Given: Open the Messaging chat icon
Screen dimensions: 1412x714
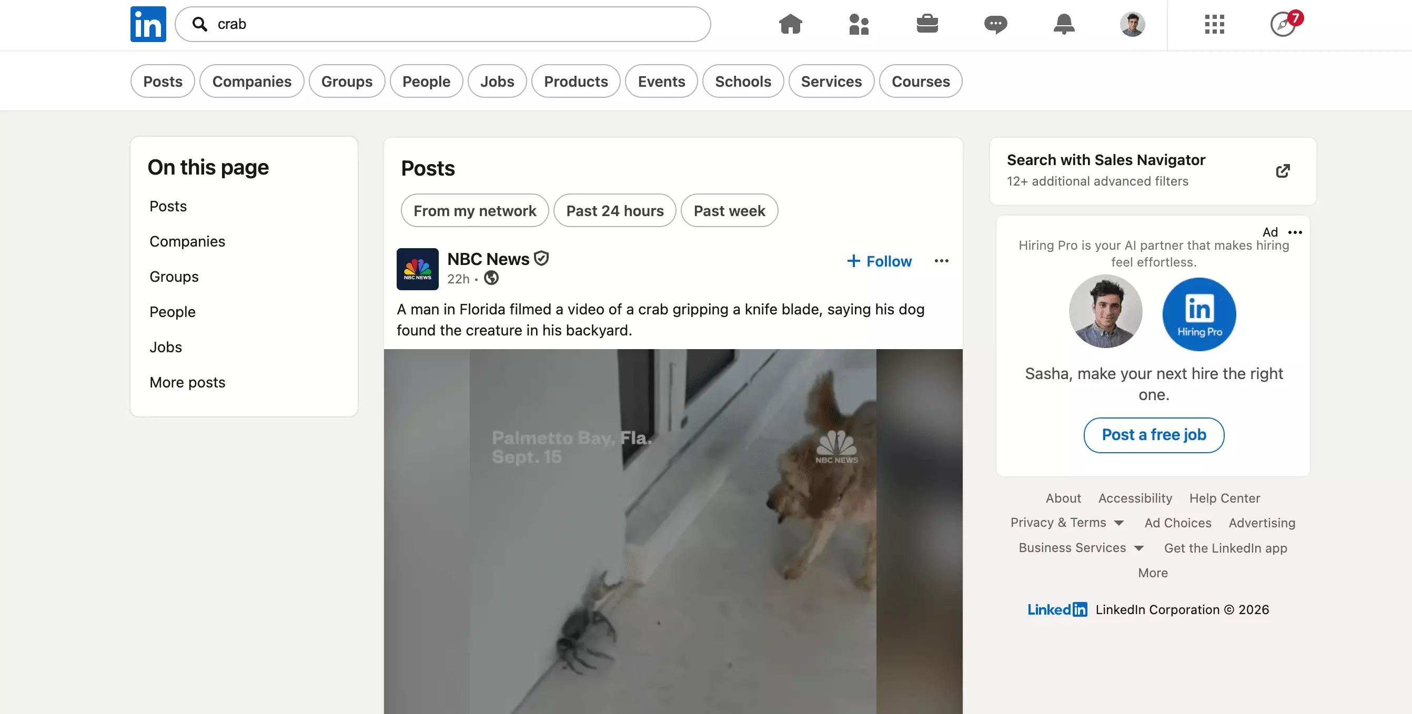Looking at the screenshot, I should point(995,25).
